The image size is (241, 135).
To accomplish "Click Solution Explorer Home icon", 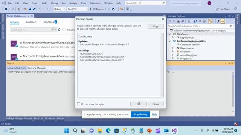I will click(x=178, y=21).
